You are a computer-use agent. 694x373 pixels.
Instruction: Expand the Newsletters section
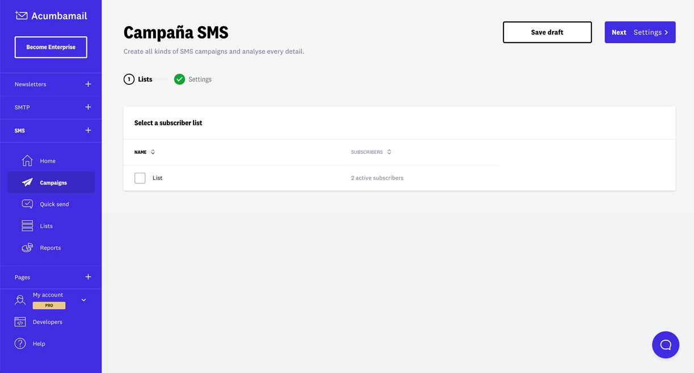(88, 84)
